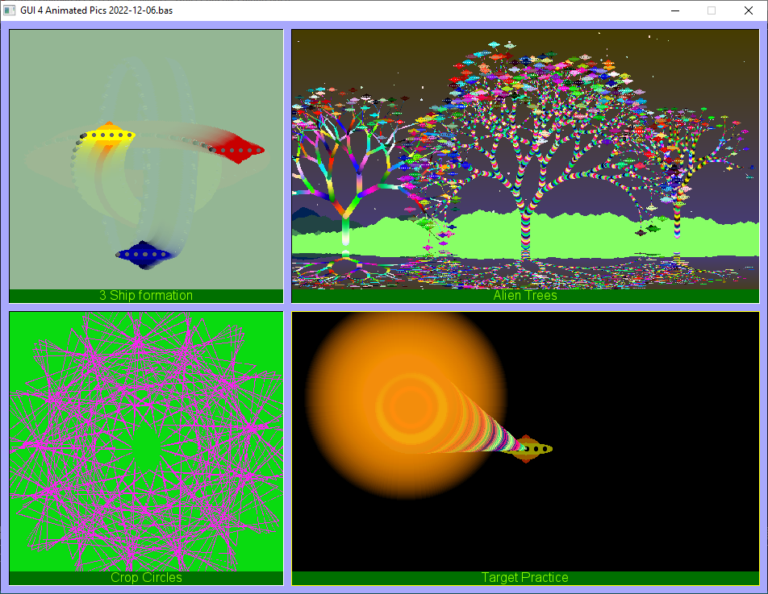
Task: Click the 'Target Practice' caption label
Action: 525,577
